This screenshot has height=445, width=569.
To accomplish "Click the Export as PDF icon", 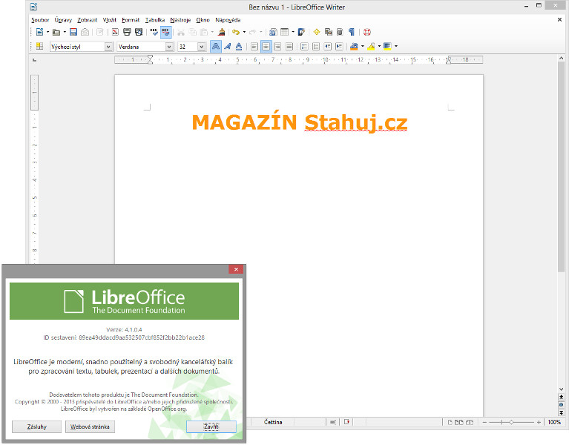I will [x=115, y=33].
